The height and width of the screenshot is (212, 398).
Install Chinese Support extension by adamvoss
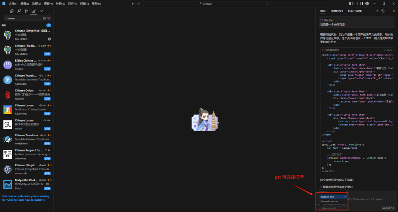47,158
